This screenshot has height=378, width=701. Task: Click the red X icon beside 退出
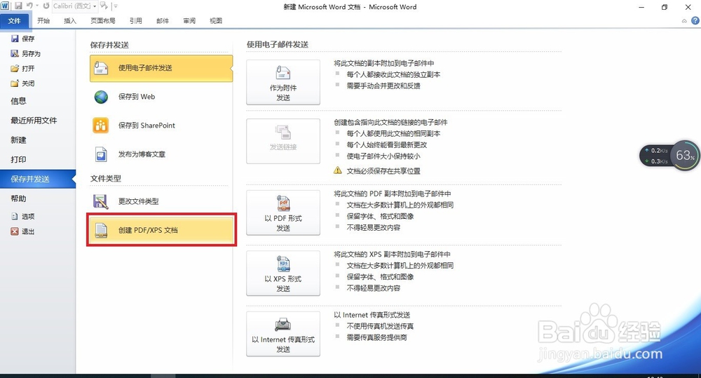[x=15, y=231]
